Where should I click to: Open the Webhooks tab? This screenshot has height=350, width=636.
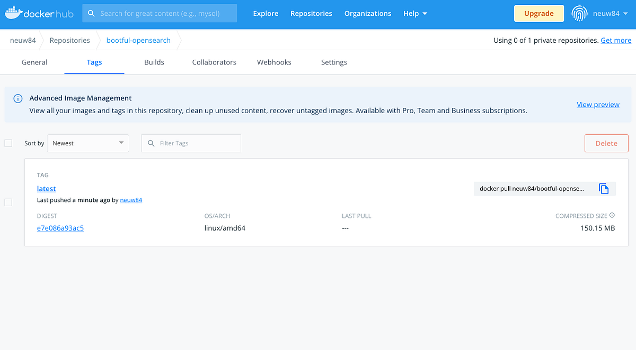coord(273,62)
